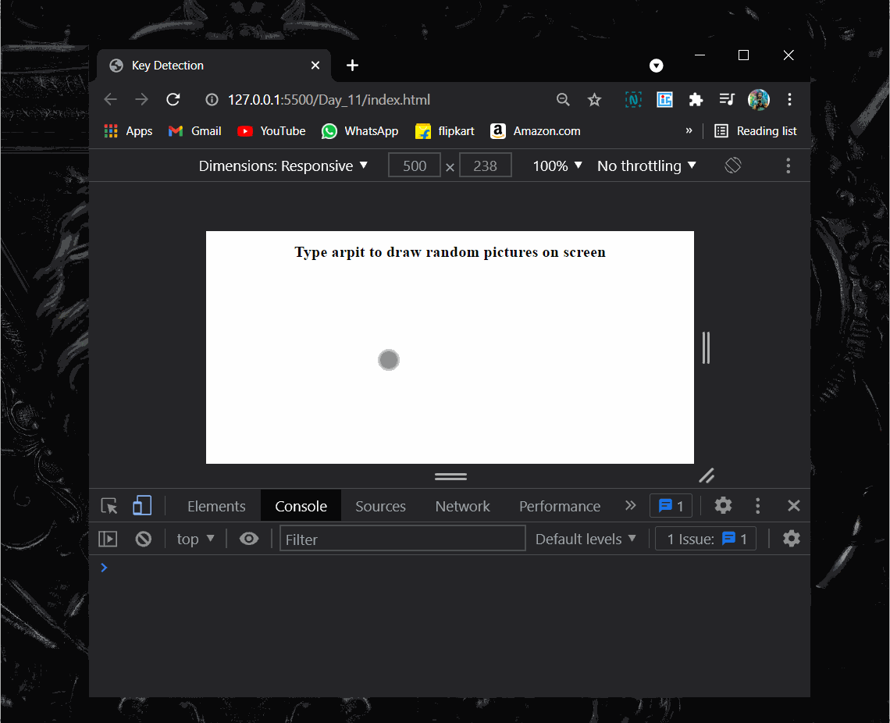
Task: Create a live expression with the eye icon
Action: (249, 539)
